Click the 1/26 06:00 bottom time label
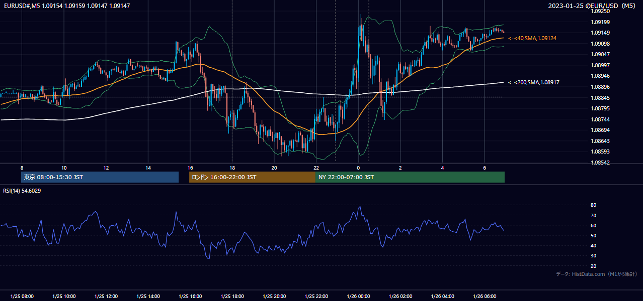The height and width of the screenshot is (301, 643). coord(485,296)
